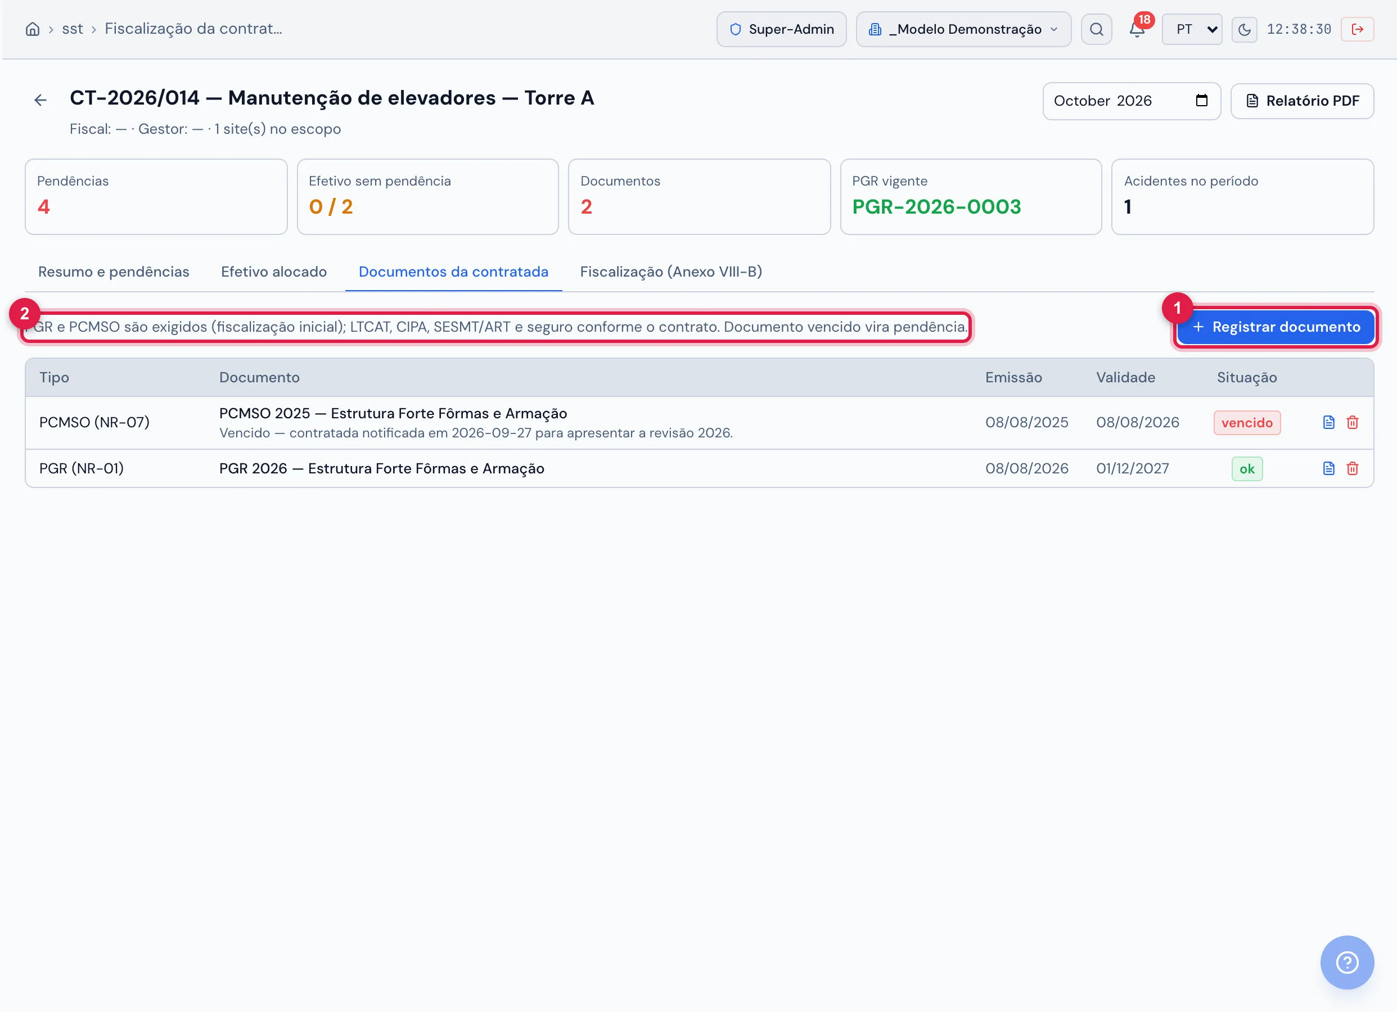Click the red logout icon
Viewport: 1397px width, 1012px height.
1357,29
